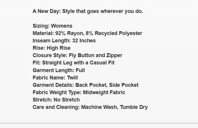Image resolution: width=198 pixels, height=128 pixels.
Task: Click the Sizing: Womens line
Action: (53, 26)
